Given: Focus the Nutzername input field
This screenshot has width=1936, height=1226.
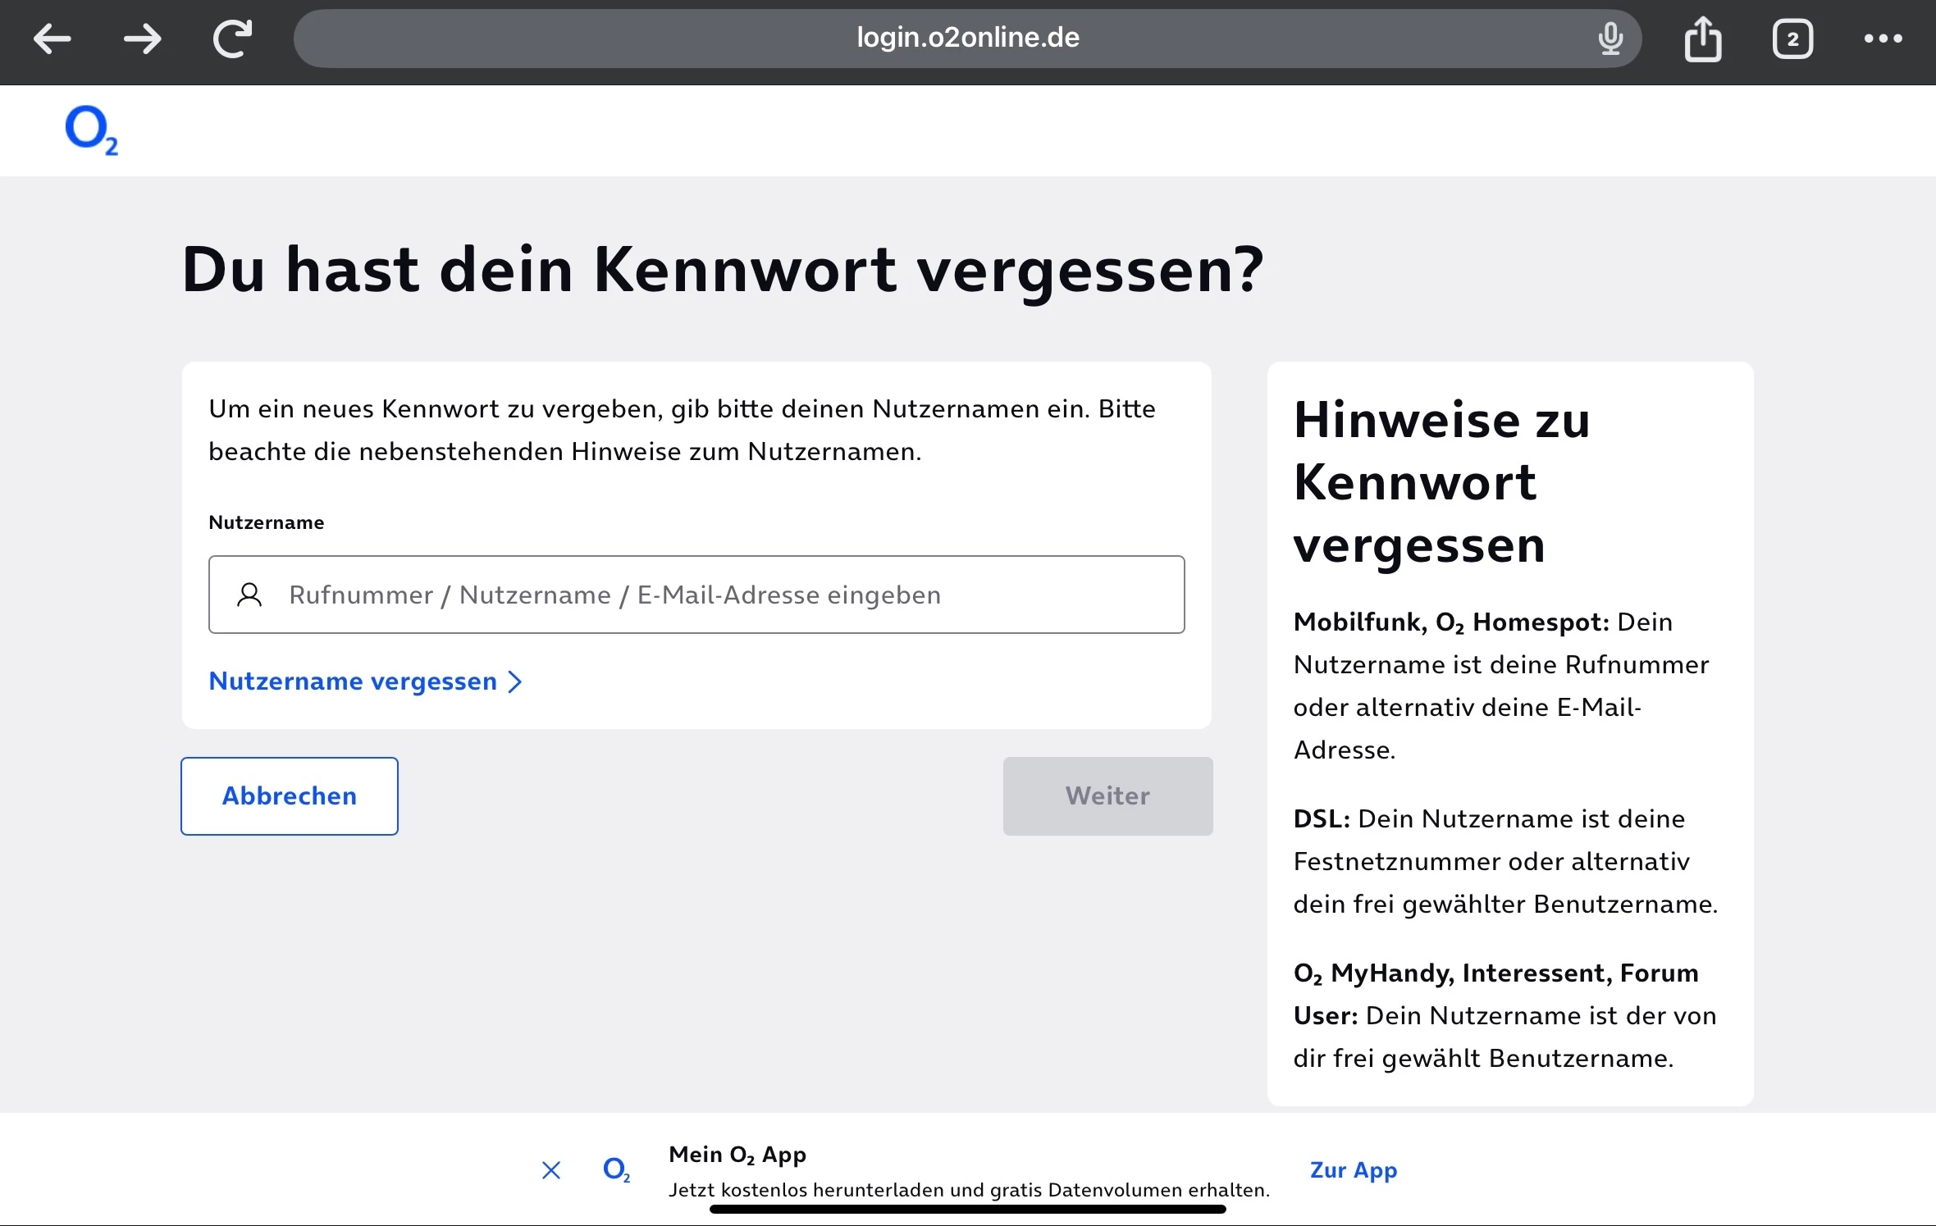Looking at the screenshot, I should pyautogui.click(x=722, y=595).
